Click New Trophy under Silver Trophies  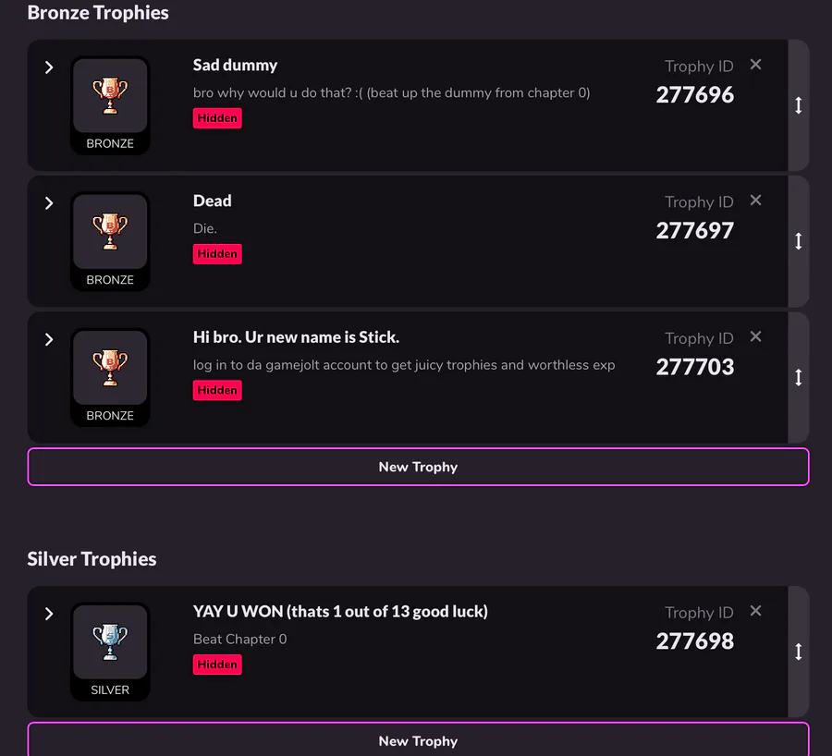(x=418, y=739)
